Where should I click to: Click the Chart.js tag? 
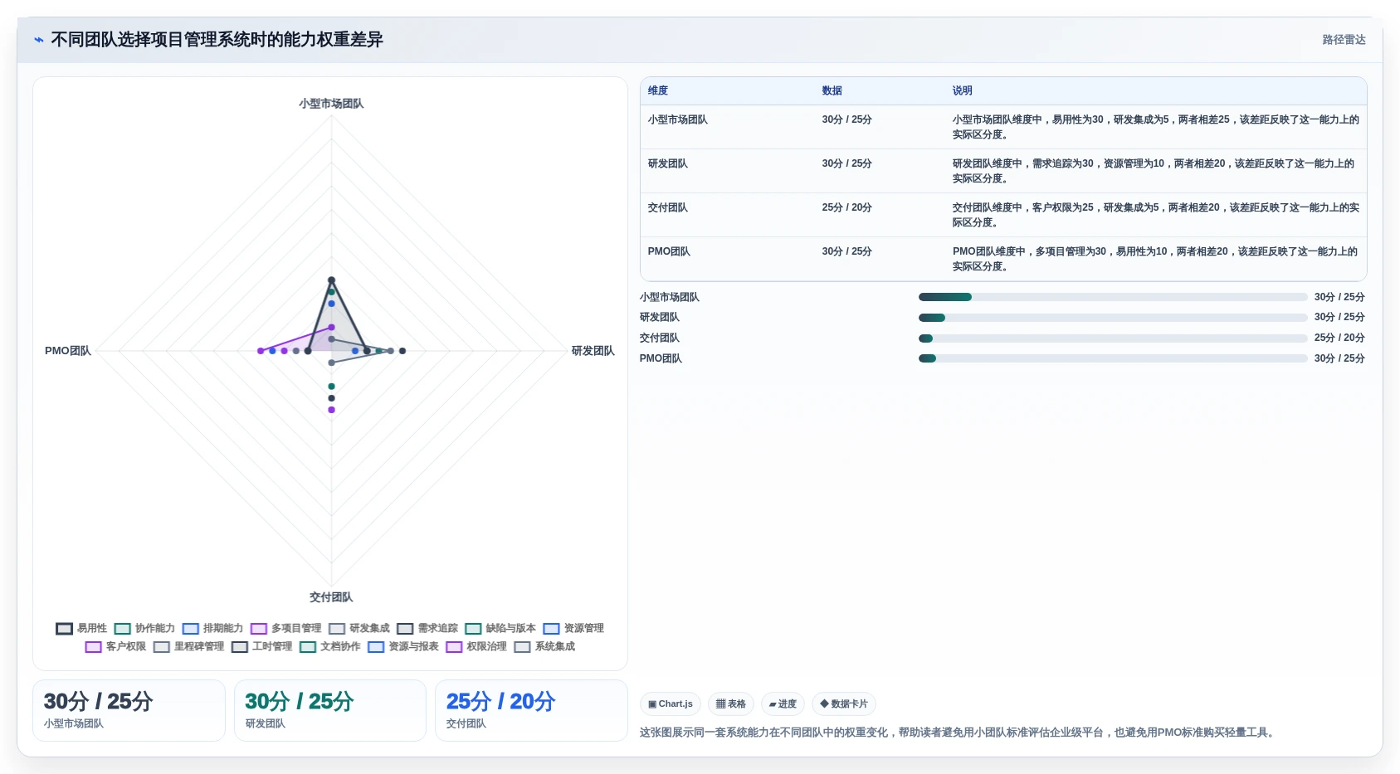(x=671, y=703)
